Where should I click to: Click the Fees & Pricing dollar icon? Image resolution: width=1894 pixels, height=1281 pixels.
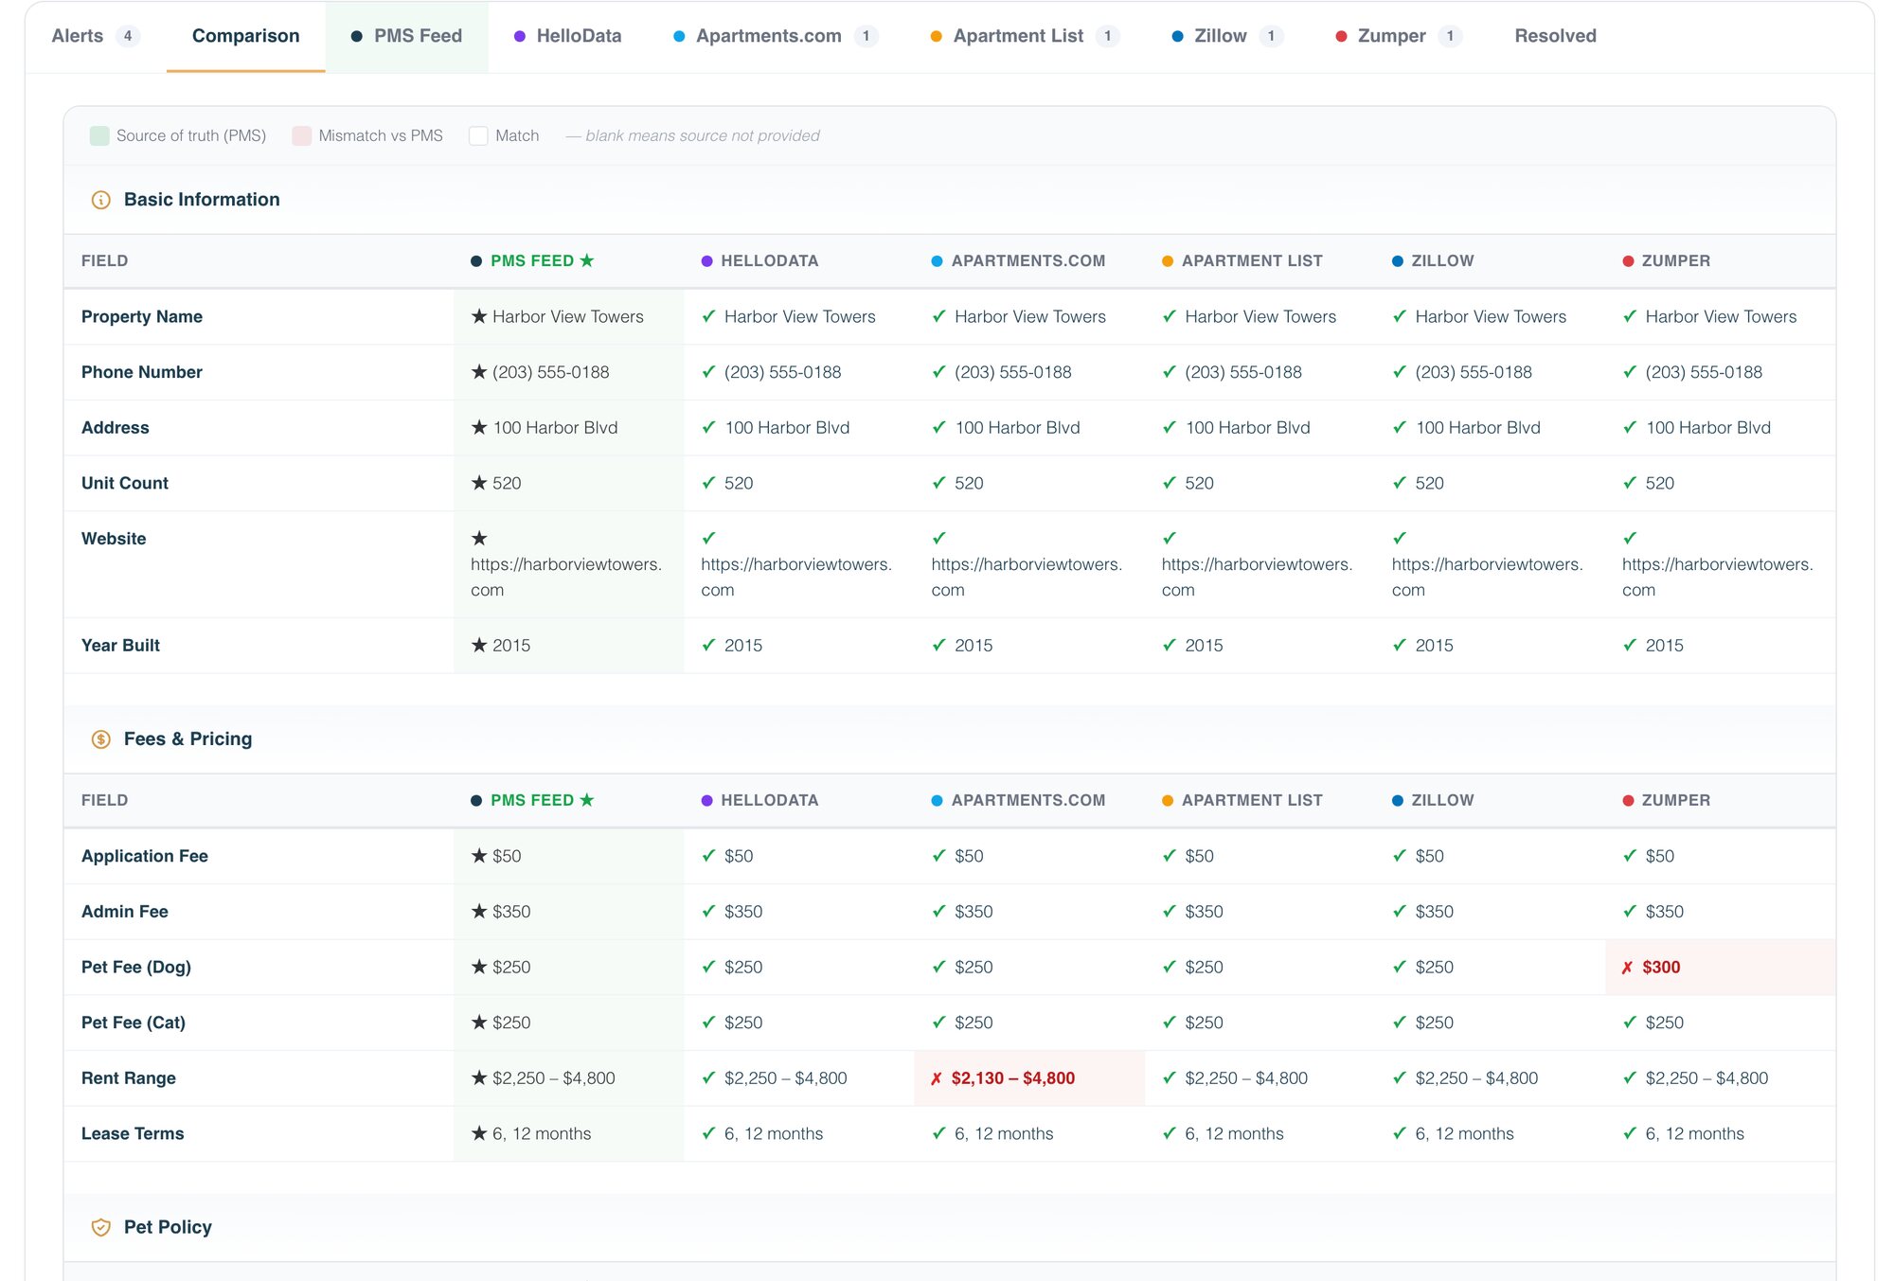pos(100,739)
